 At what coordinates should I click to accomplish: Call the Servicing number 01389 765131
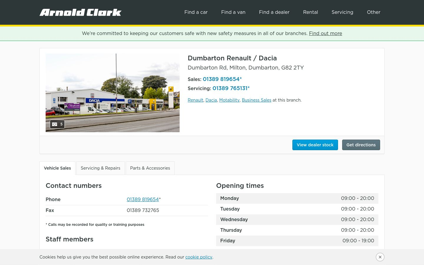[231, 88]
